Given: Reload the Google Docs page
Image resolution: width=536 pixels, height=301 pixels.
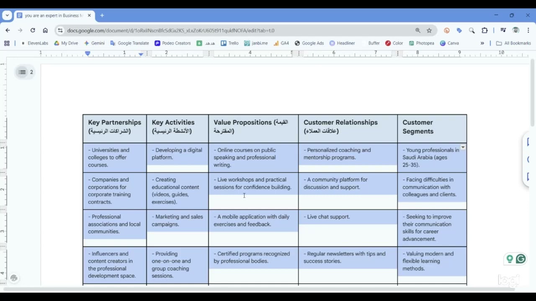Looking at the screenshot, I should [x=33, y=30].
